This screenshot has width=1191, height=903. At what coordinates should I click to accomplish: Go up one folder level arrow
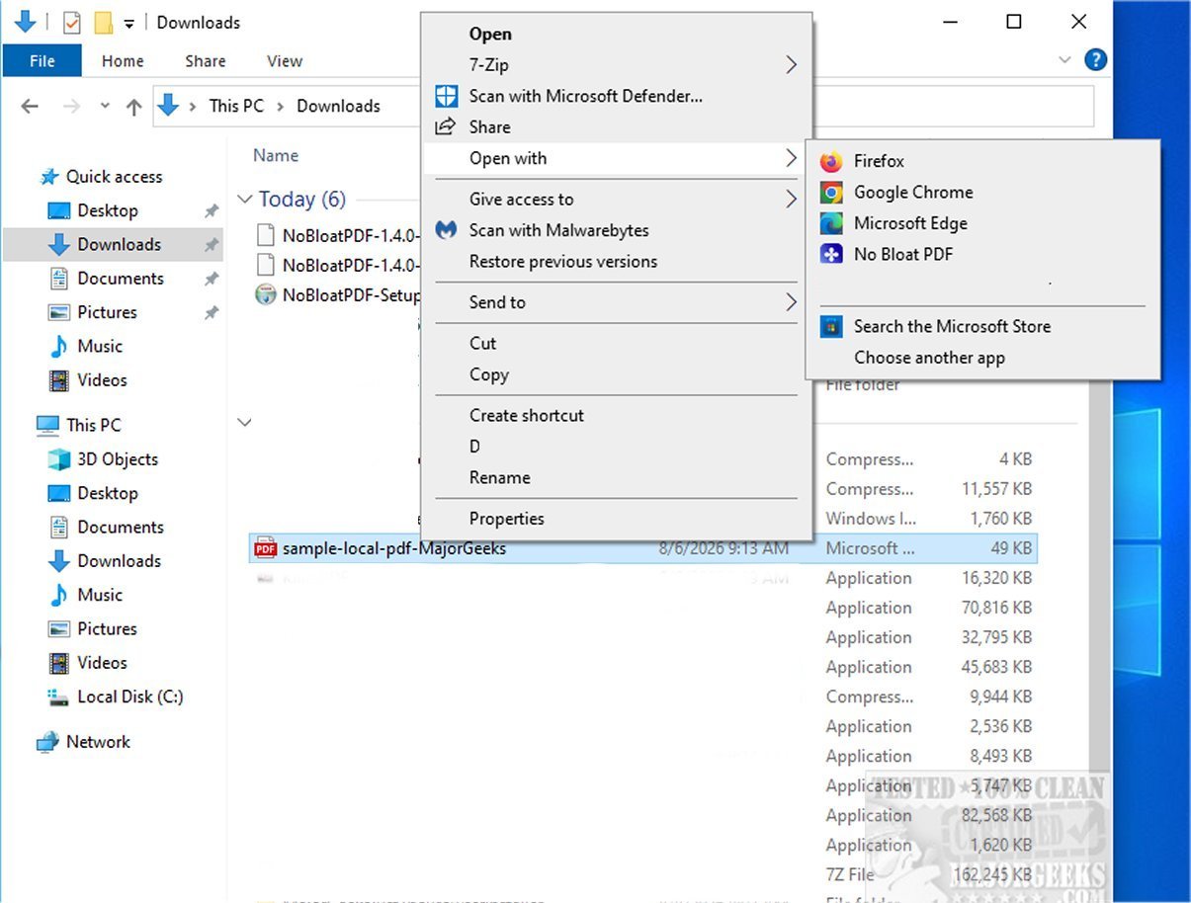click(x=134, y=107)
